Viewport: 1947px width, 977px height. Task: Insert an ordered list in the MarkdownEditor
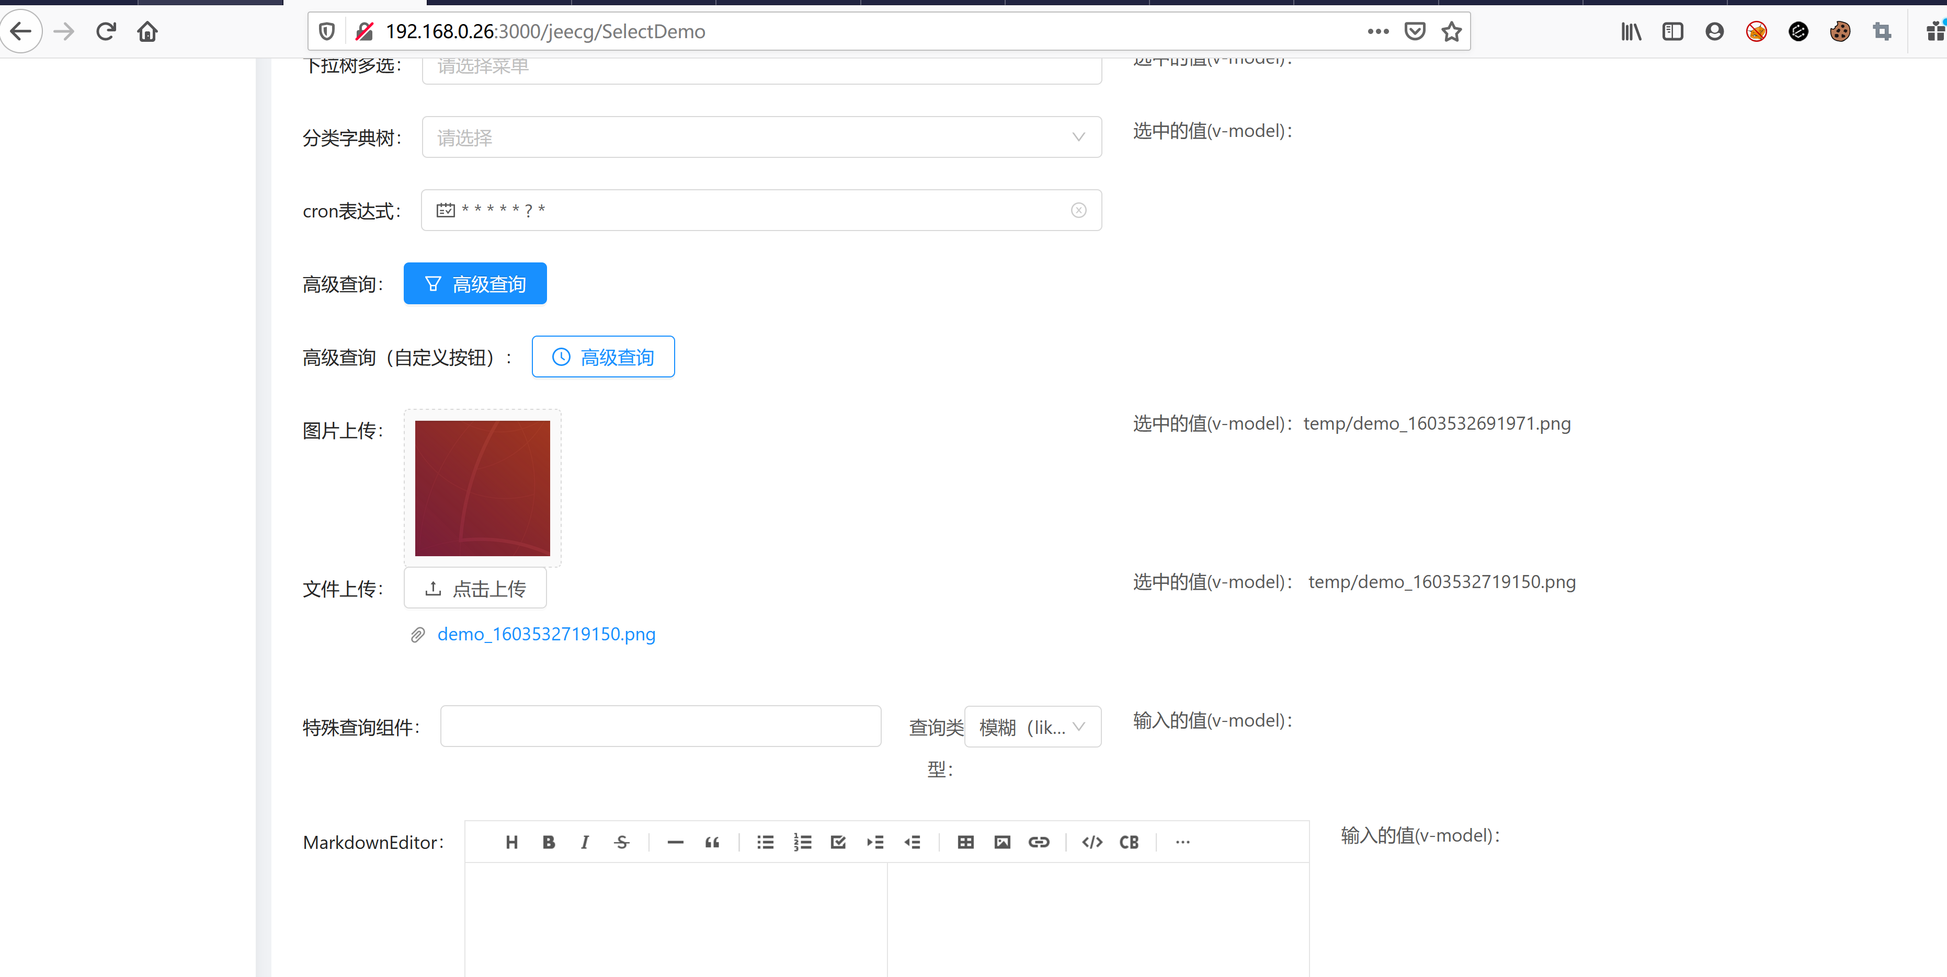coord(803,842)
